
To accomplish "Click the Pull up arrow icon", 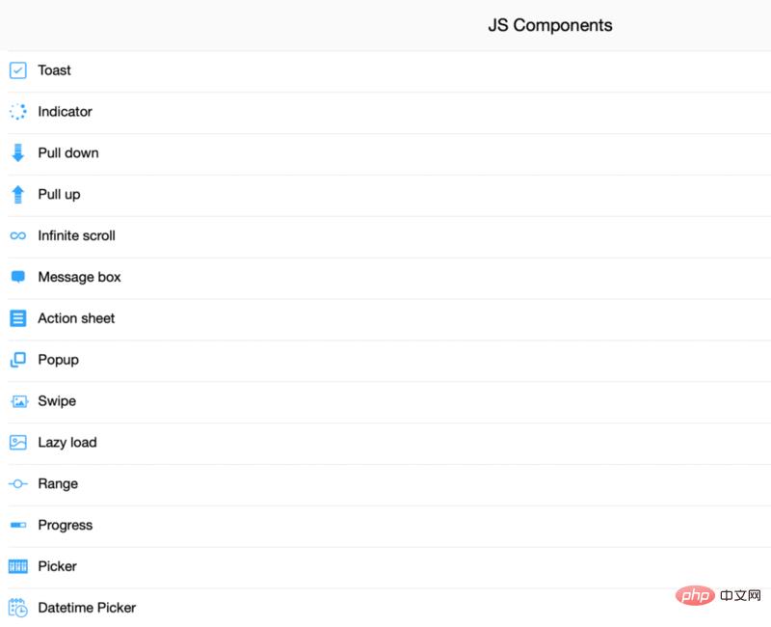I will tap(17, 194).
